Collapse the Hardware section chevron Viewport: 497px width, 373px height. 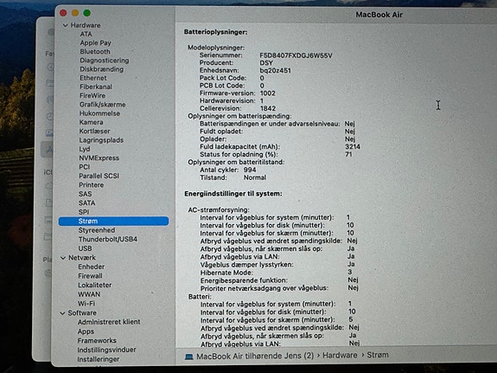point(66,25)
